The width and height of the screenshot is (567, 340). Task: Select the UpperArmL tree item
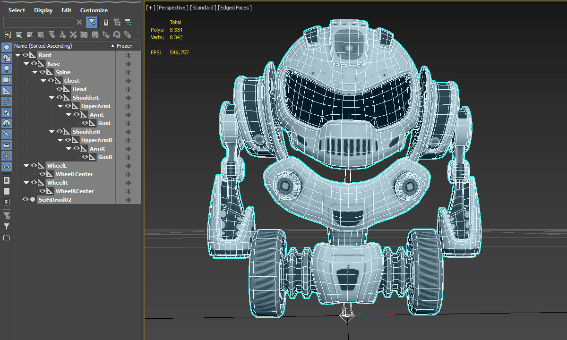tap(96, 106)
